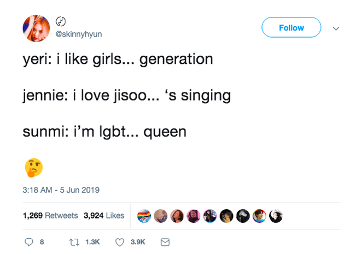Click the thinking face emoji

[34, 168]
